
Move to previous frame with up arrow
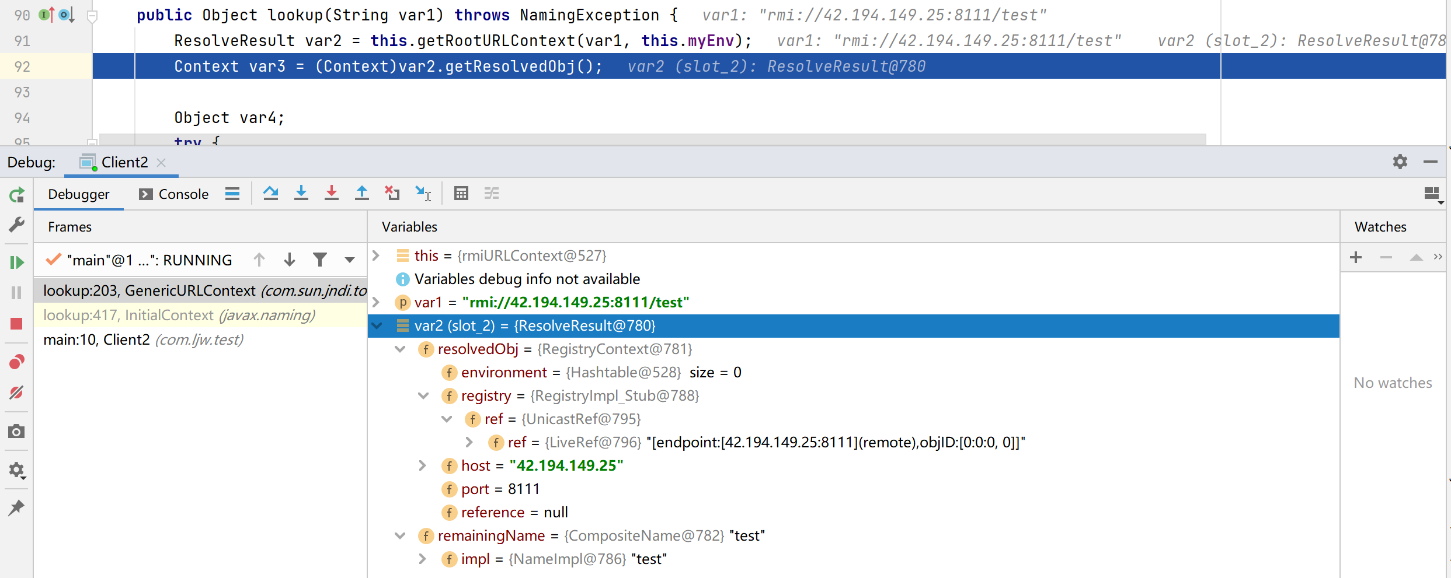click(x=259, y=260)
